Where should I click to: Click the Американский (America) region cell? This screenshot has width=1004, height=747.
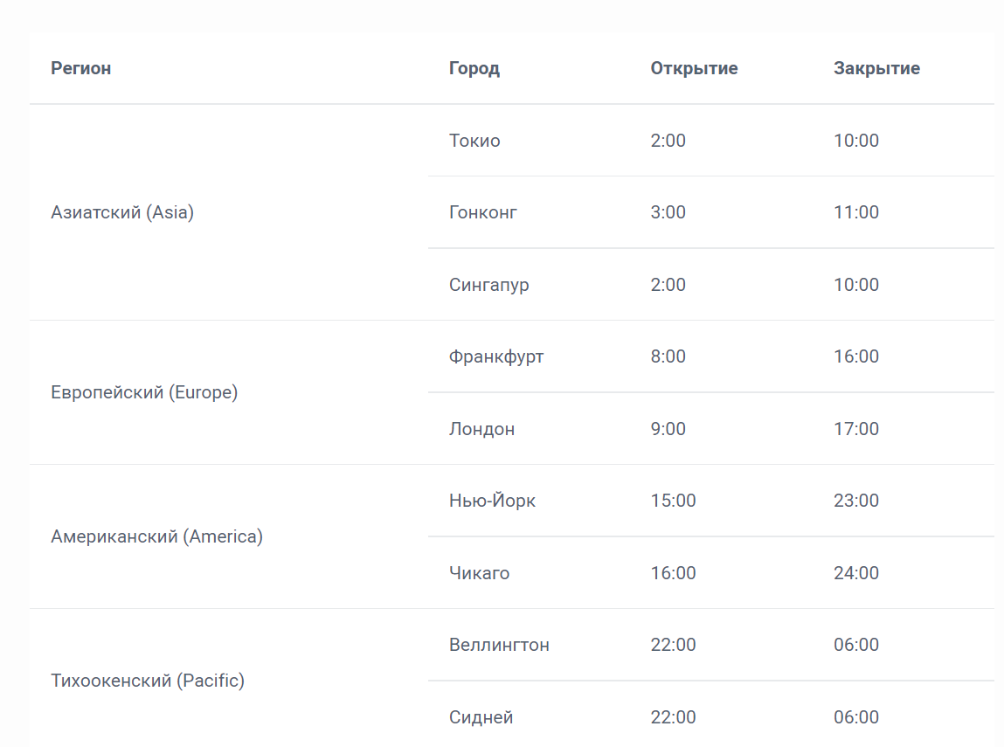(156, 536)
